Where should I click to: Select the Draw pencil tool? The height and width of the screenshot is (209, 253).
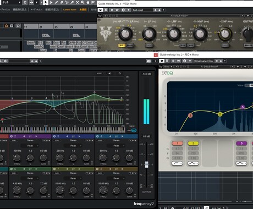[x=56, y=2]
